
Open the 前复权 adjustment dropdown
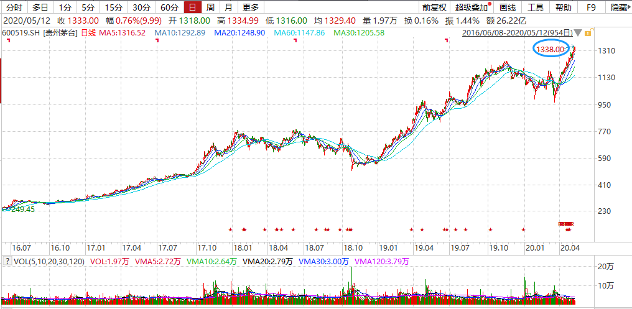tap(434, 7)
